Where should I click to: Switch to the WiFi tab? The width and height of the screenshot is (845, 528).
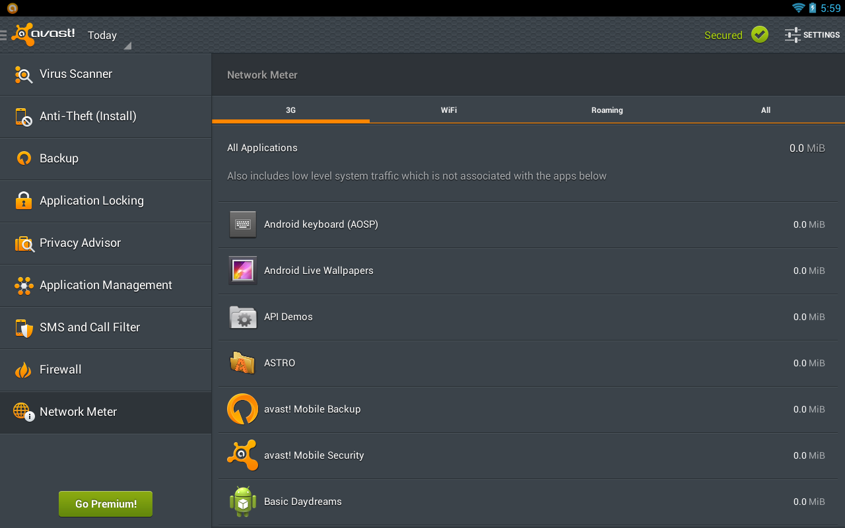pos(448,110)
